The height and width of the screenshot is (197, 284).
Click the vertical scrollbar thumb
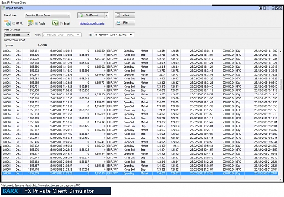click(x=281, y=85)
